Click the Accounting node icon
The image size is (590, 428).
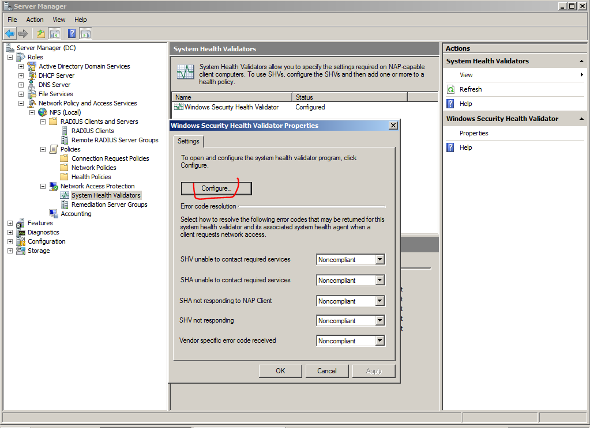54,214
